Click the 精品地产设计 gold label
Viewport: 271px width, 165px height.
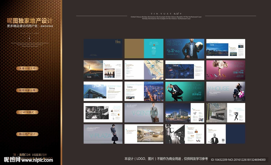tap(27, 134)
